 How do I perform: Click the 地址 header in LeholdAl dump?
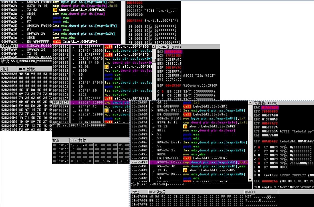click(139, 192)
